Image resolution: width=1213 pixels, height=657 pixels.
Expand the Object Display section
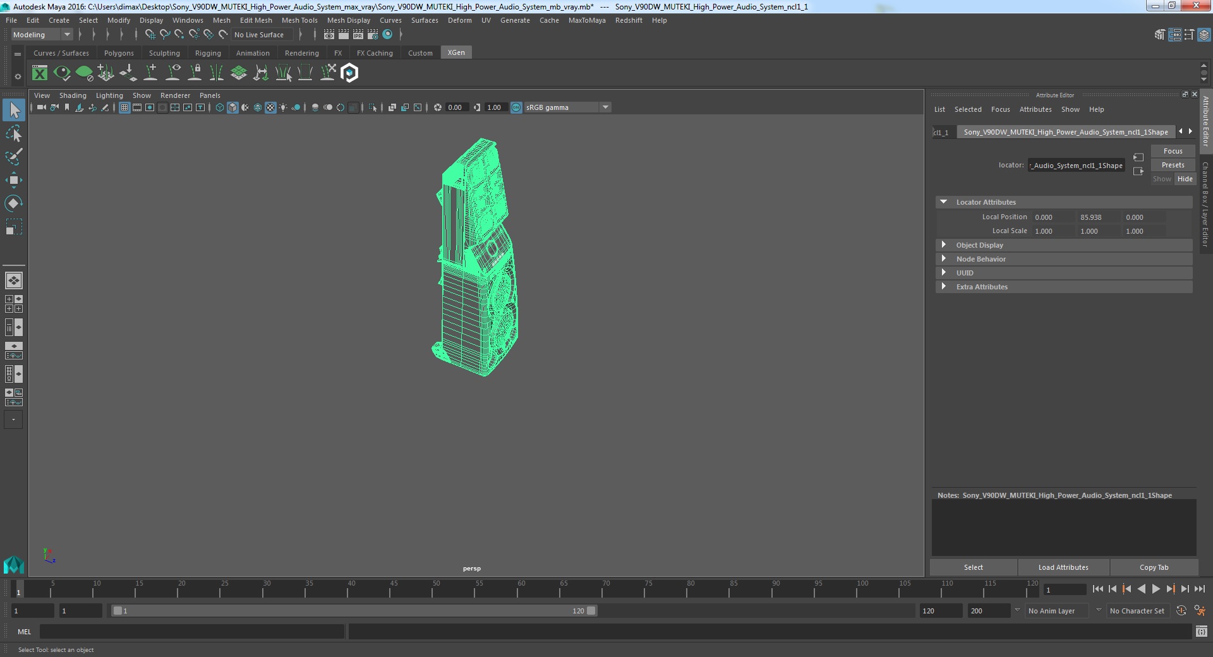pyautogui.click(x=943, y=245)
